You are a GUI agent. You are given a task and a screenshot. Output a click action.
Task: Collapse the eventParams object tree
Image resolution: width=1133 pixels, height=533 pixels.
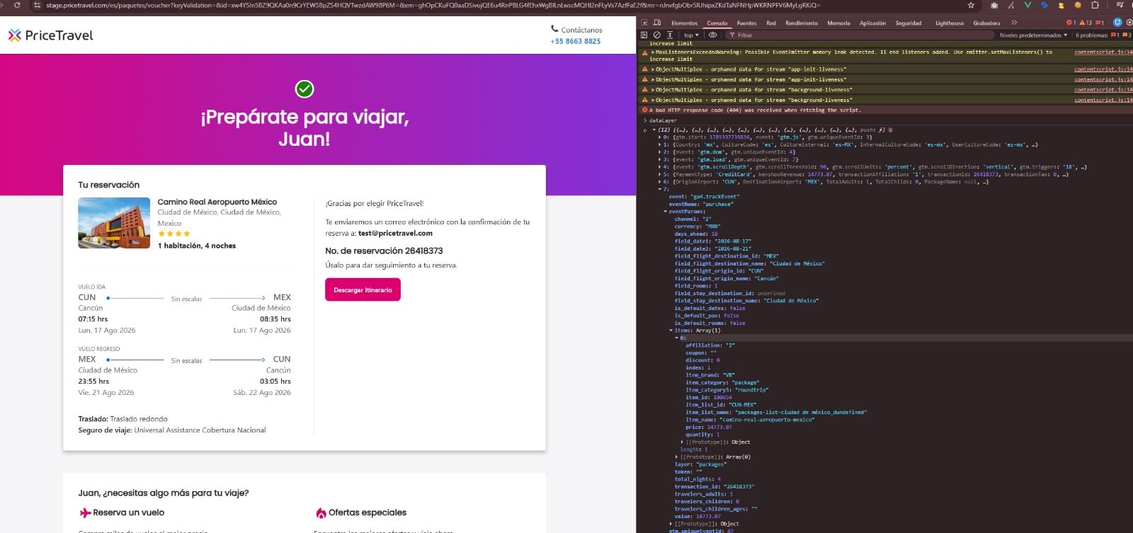point(665,212)
